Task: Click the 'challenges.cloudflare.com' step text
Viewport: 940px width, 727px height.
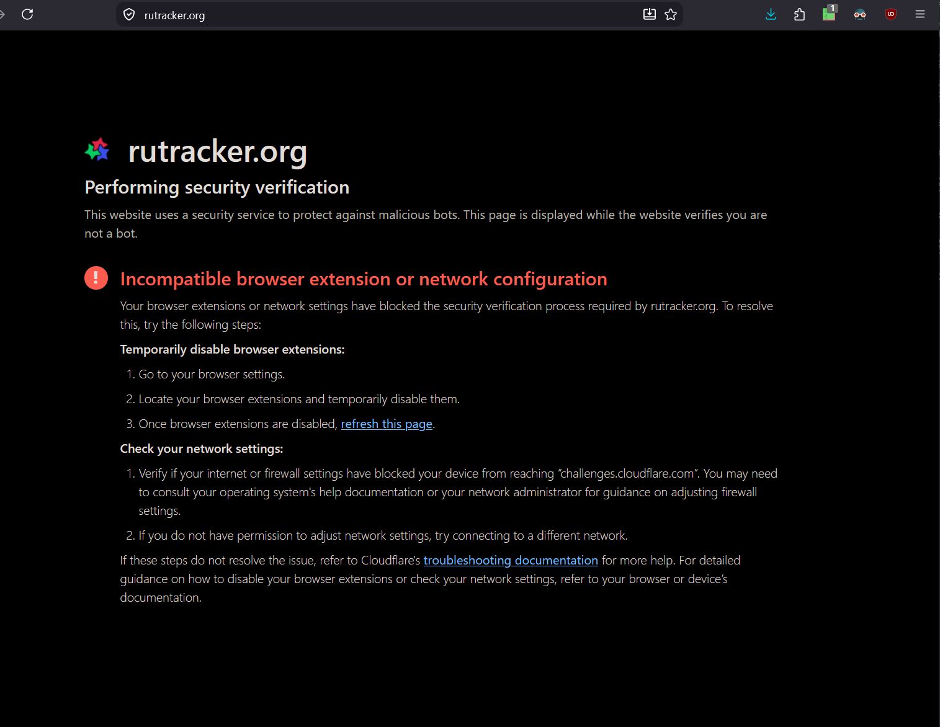Action: 458,492
